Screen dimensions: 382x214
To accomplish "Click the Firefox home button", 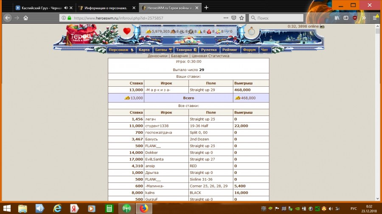I will pos(26,18).
